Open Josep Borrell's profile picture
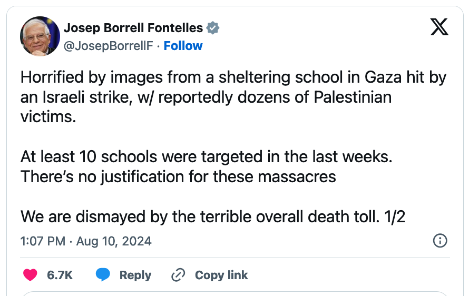Viewport: 469px width, 296px height. click(x=40, y=36)
